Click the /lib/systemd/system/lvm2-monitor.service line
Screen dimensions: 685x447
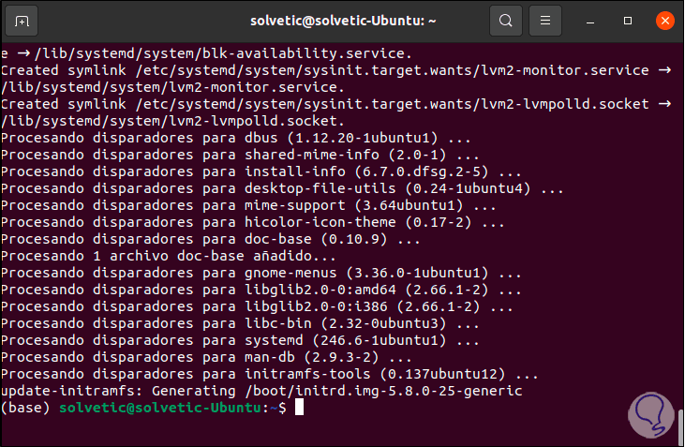click(172, 87)
